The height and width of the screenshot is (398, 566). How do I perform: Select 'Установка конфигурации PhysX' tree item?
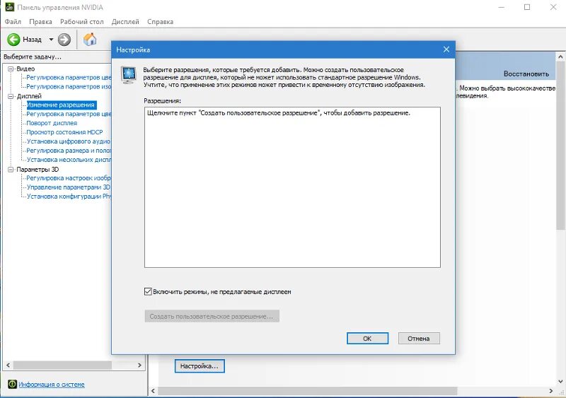(69, 197)
